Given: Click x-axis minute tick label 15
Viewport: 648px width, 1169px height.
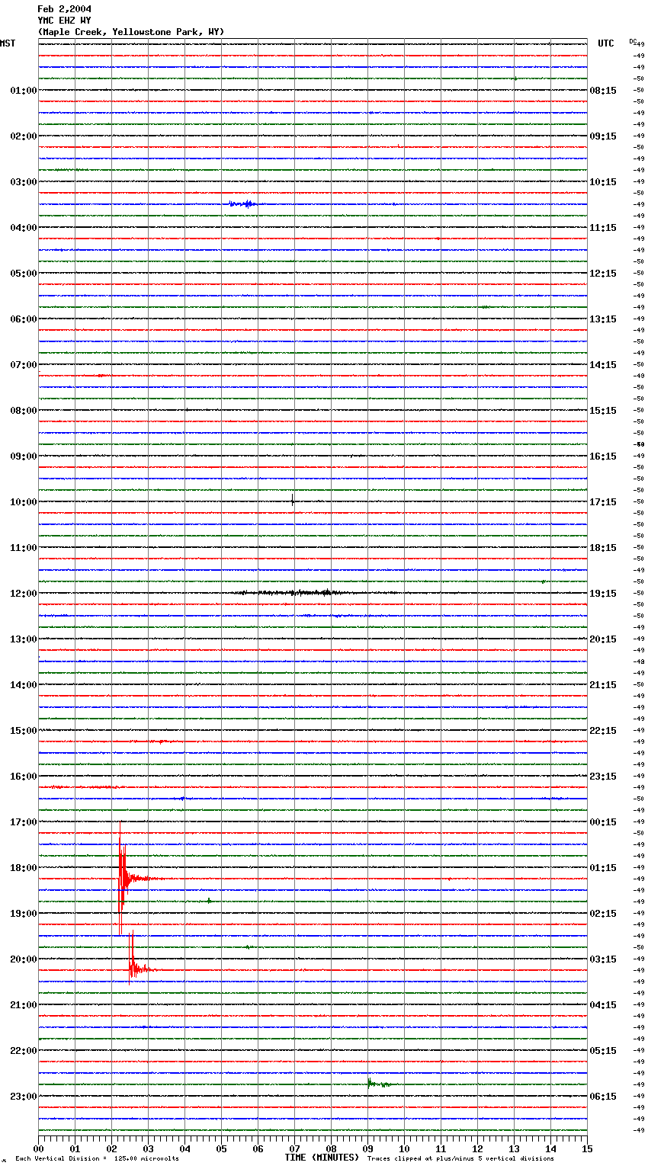Looking at the screenshot, I should coord(587,1148).
